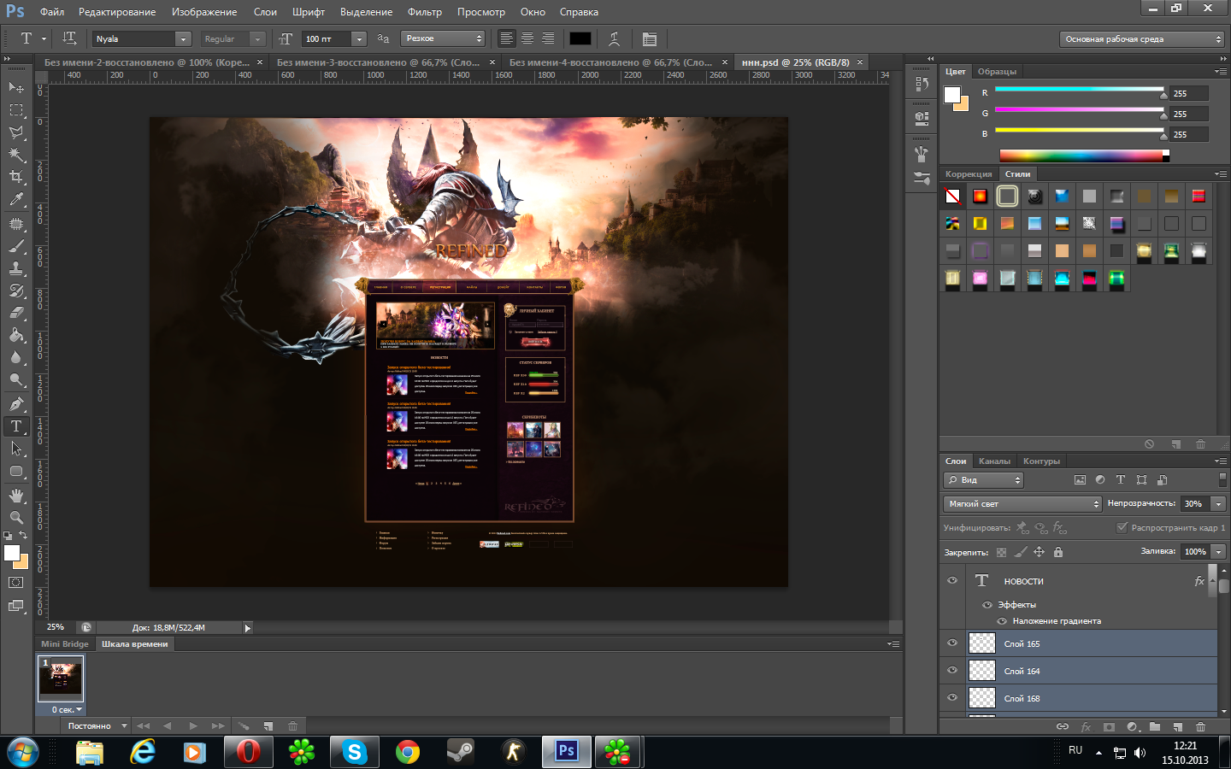Align text right
Viewport: 1231px width, 769px height.
[548, 38]
